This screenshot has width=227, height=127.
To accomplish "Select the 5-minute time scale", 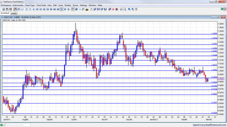I will click(34, 9).
